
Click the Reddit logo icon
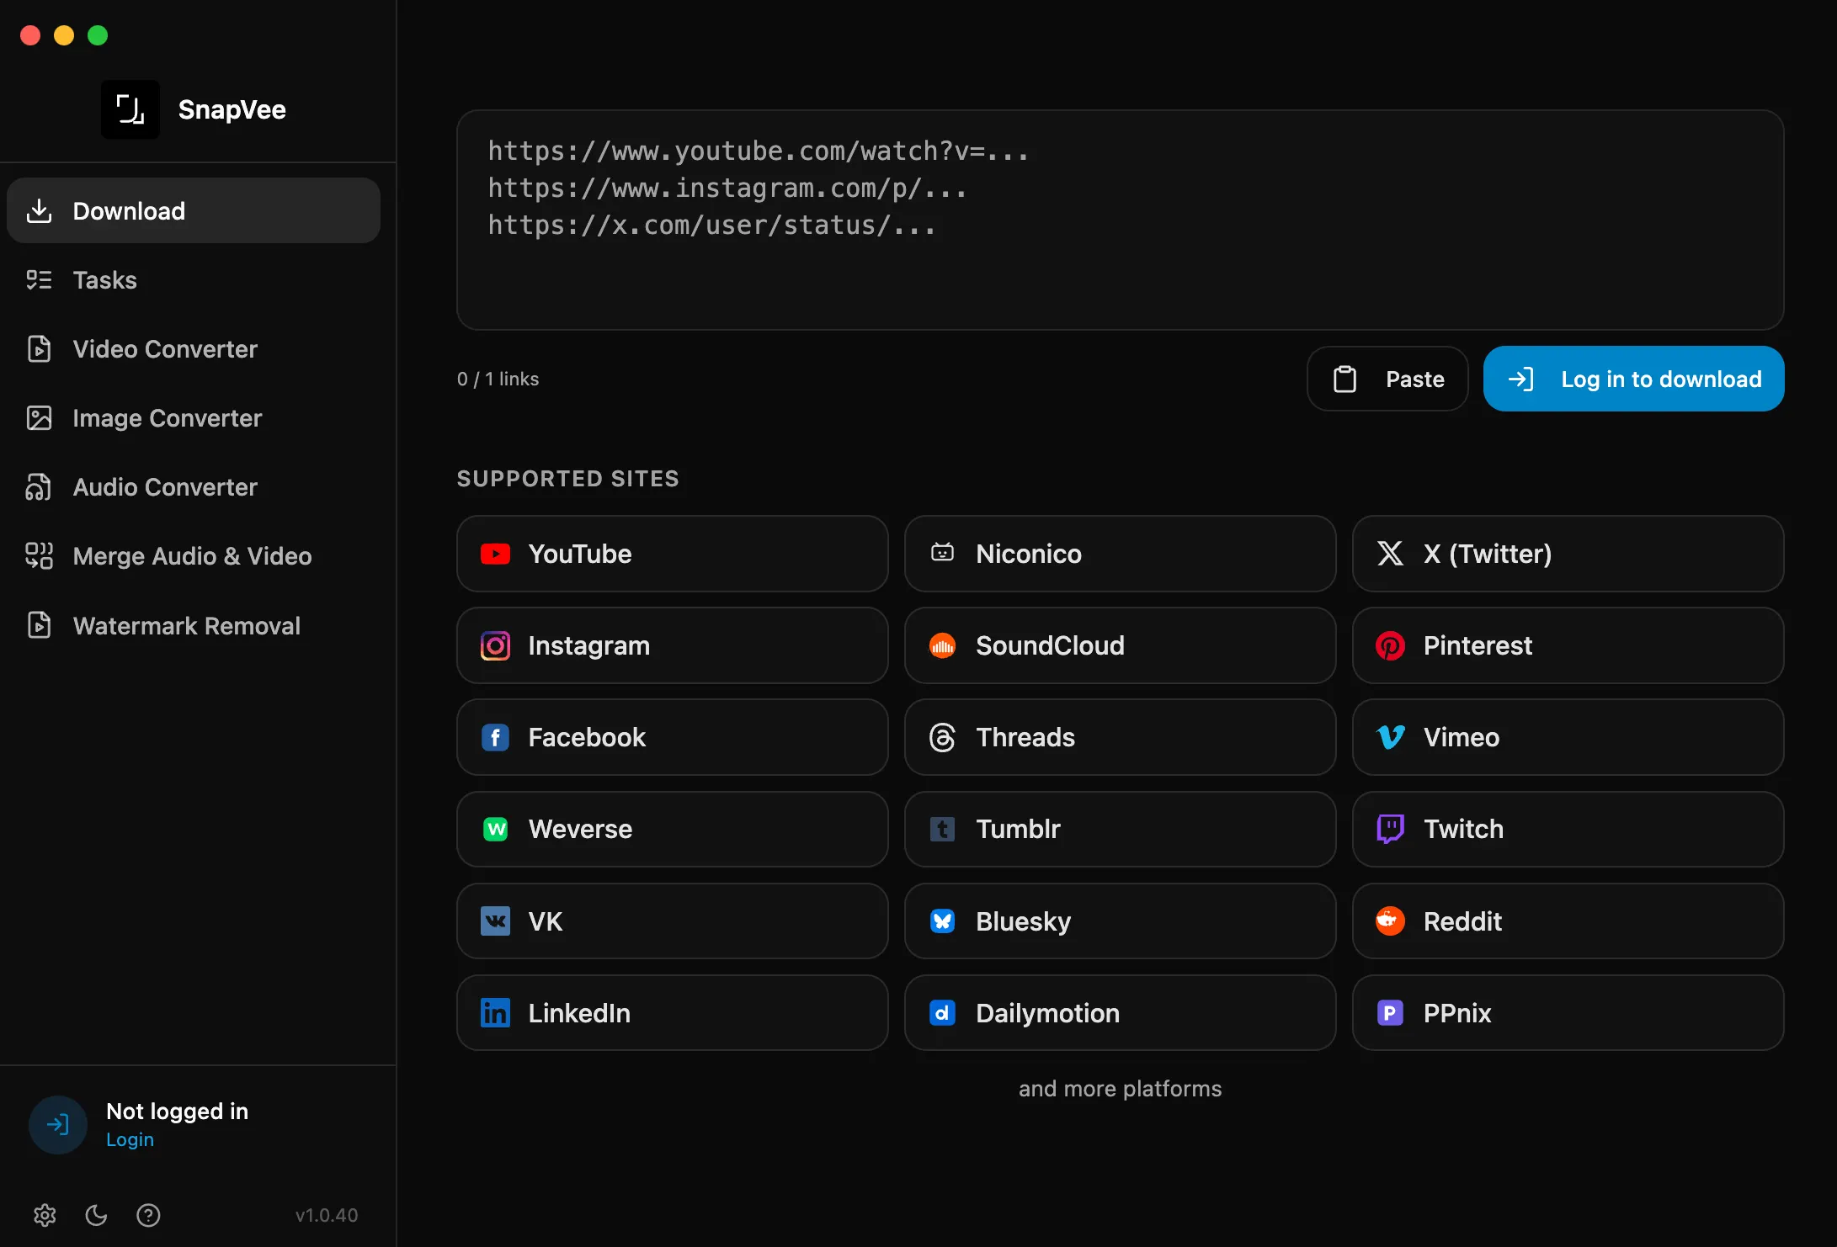[x=1390, y=921]
